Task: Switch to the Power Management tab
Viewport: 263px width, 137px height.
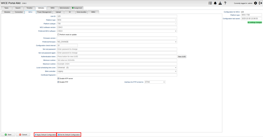Action: (x=44, y=12)
